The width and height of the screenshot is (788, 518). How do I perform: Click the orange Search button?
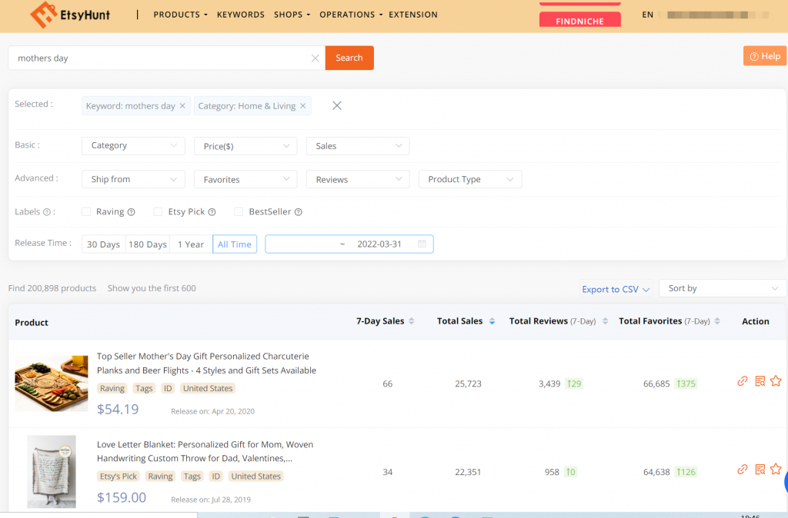coord(349,58)
